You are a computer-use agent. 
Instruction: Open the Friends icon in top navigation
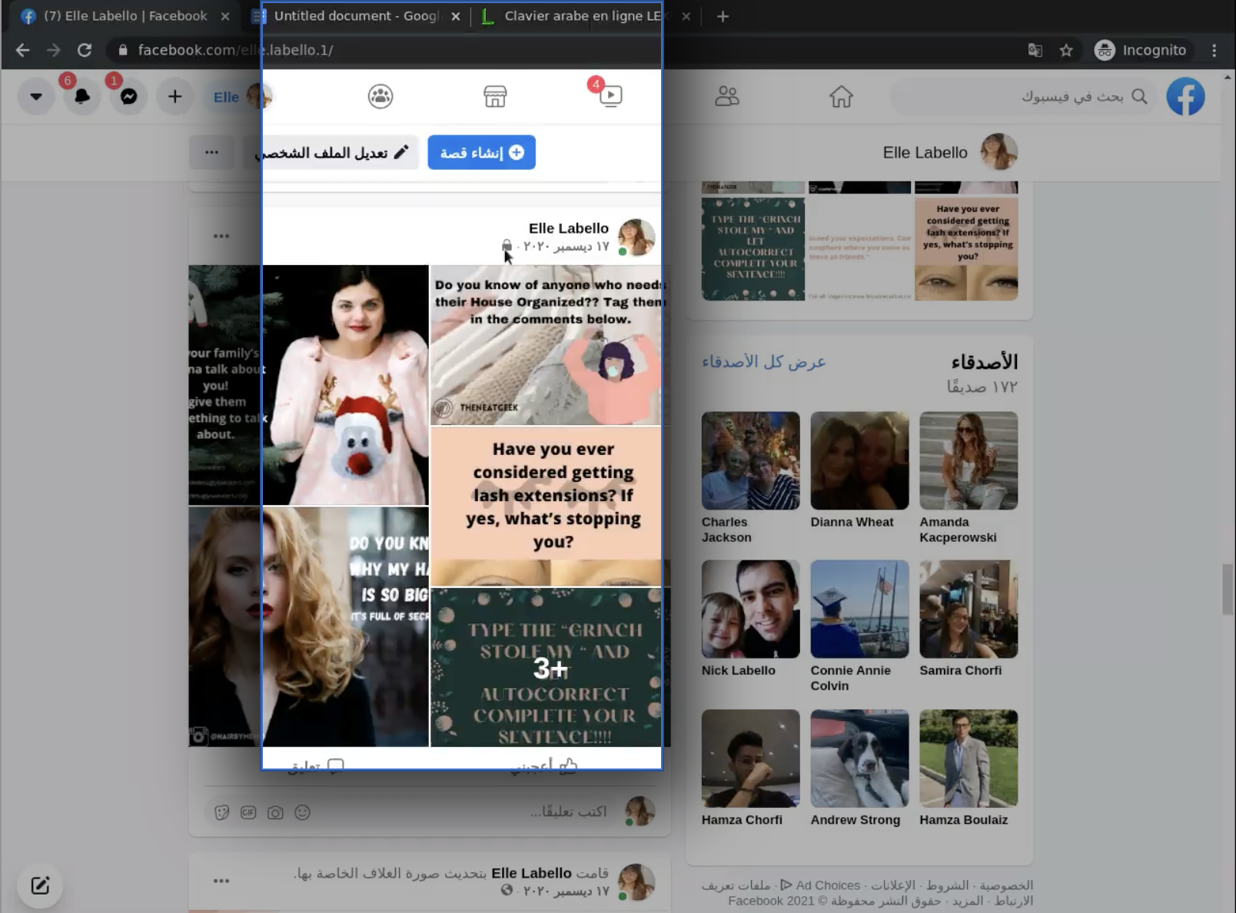(x=727, y=96)
